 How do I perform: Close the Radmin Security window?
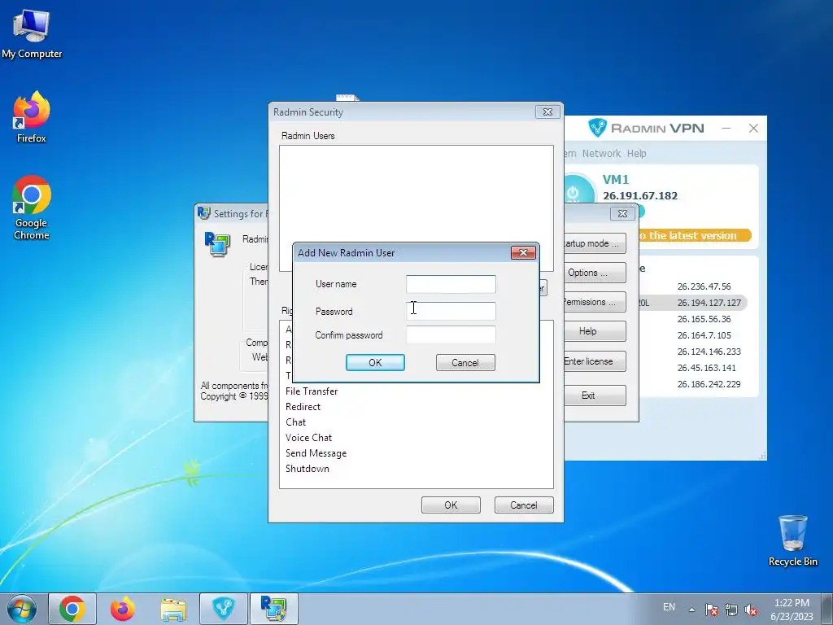pos(547,111)
